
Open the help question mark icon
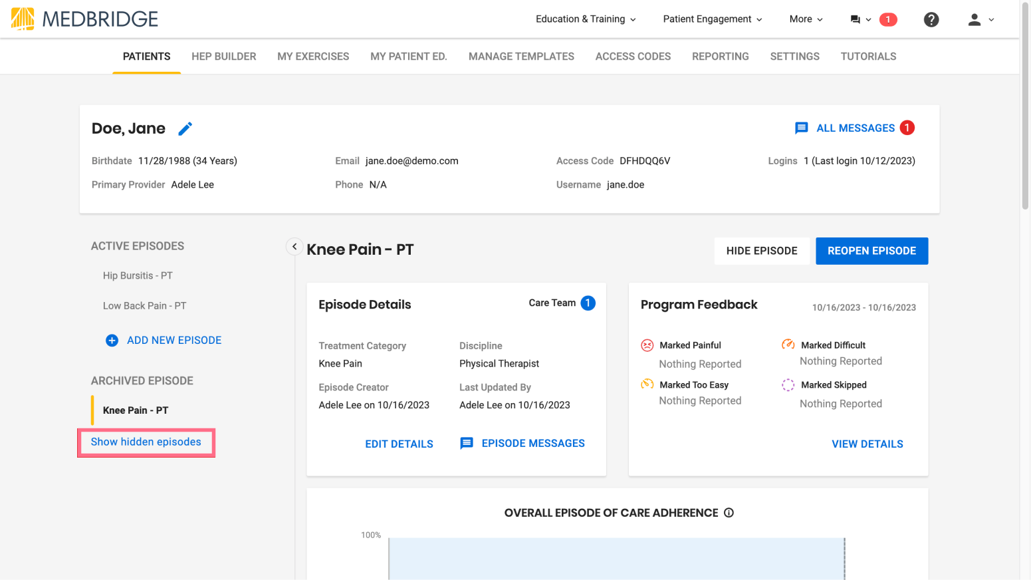click(931, 19)
